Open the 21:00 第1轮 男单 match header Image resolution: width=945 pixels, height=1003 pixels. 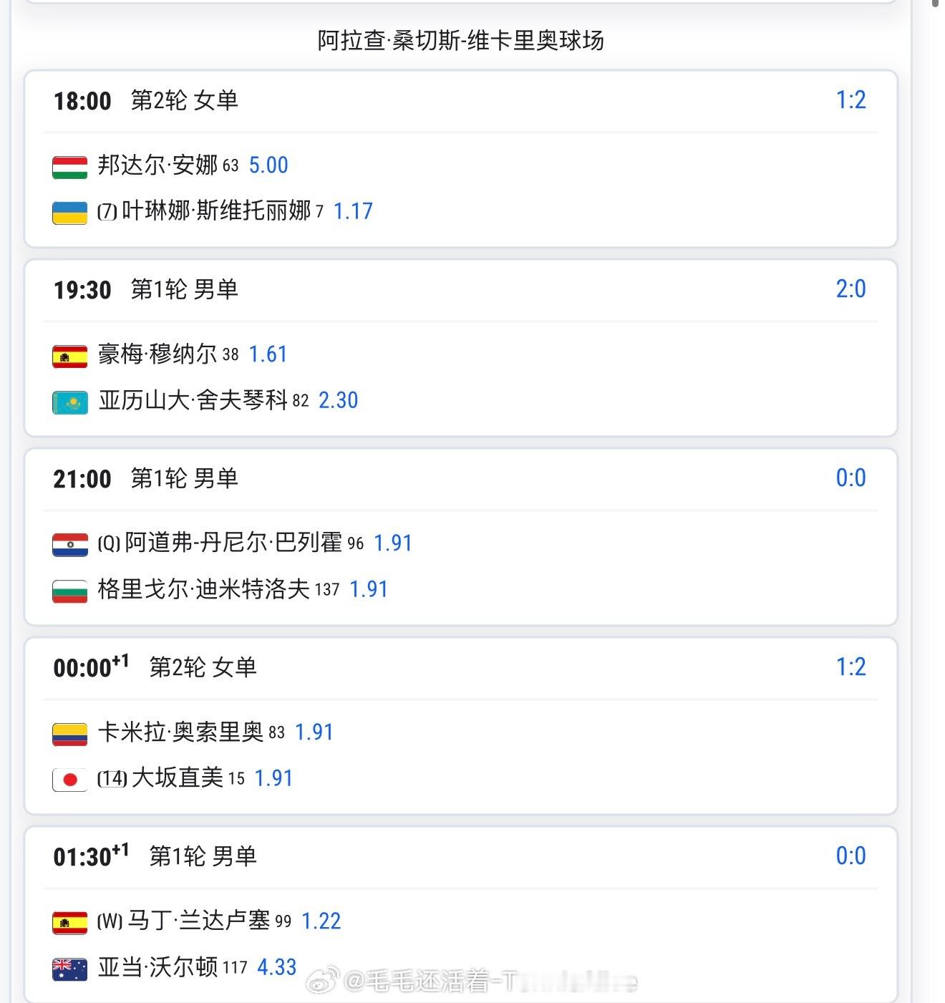coord(146,478)
